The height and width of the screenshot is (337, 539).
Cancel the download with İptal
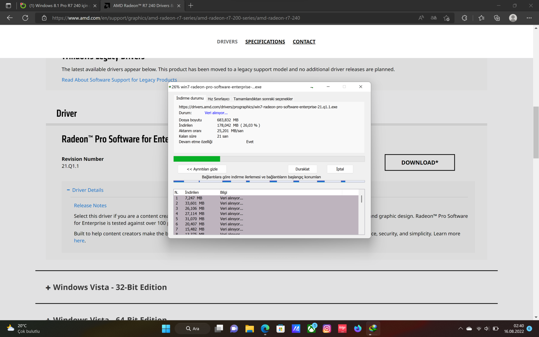coord(340,169)
